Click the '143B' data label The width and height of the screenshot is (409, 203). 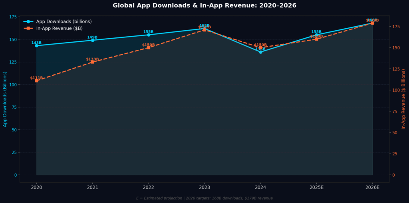point(36,43)
